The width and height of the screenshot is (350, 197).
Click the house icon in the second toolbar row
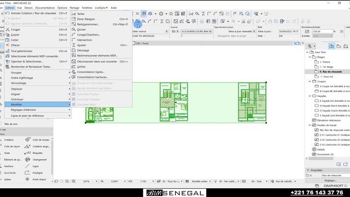(x=270, y=21)
